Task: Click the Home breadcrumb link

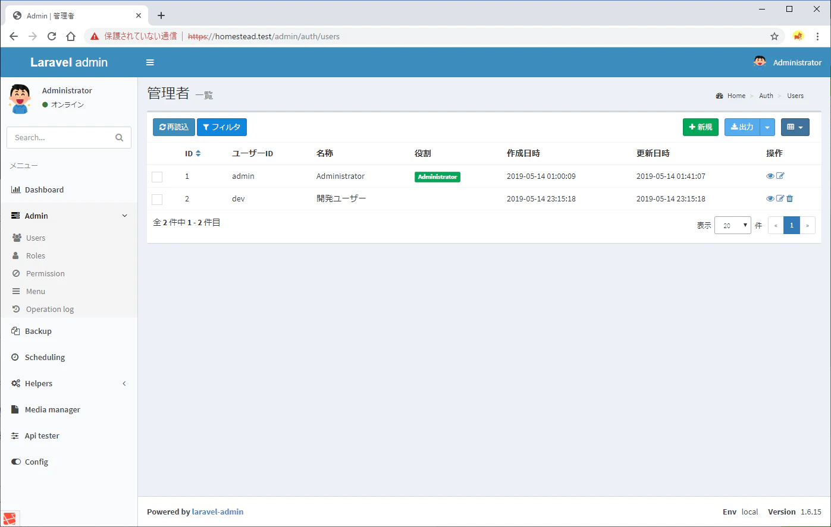Action: click(736, 96)
